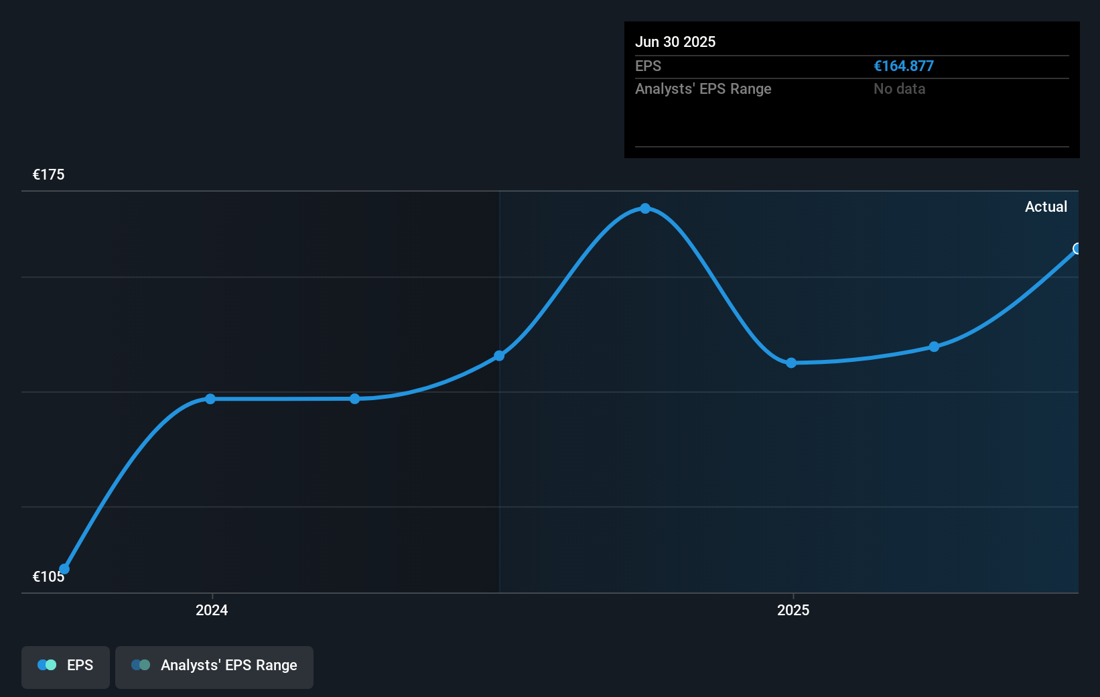
Task: Click the No data value in tooltip
Action: coord(900,88)
